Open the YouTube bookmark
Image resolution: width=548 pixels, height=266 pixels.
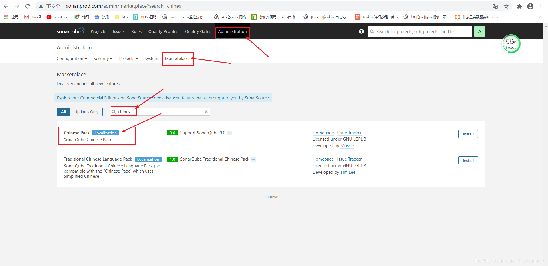coord(57,17)
